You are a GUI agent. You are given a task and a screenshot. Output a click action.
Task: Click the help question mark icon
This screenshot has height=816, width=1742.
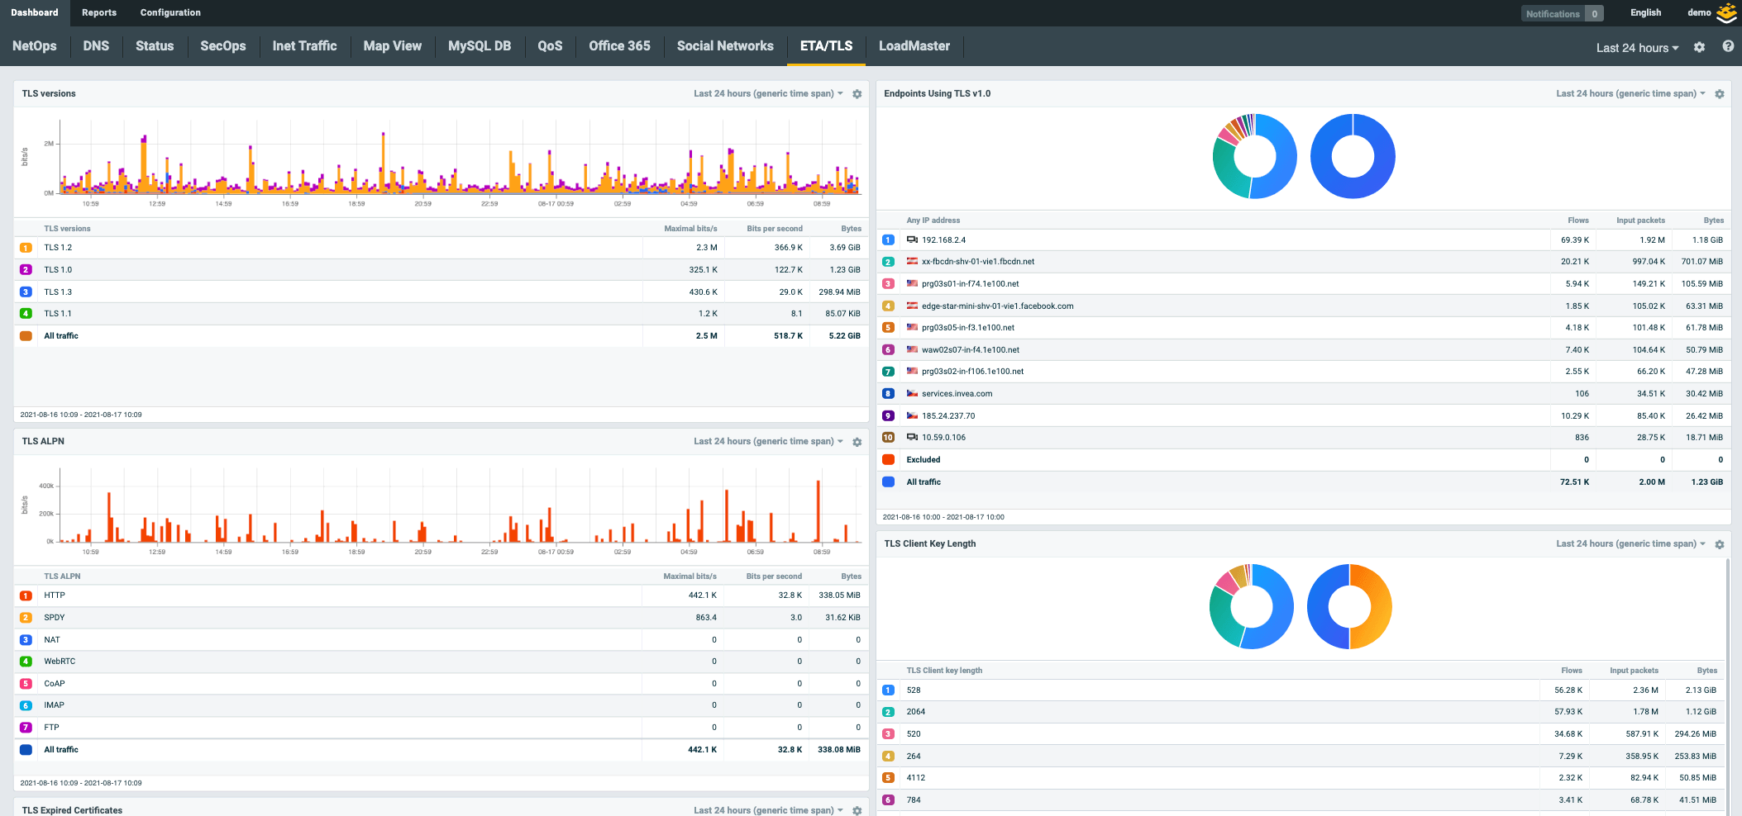[1728, 47]
